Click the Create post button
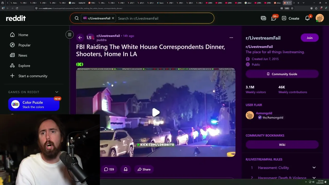329x185 pixels. click(290, 18)
